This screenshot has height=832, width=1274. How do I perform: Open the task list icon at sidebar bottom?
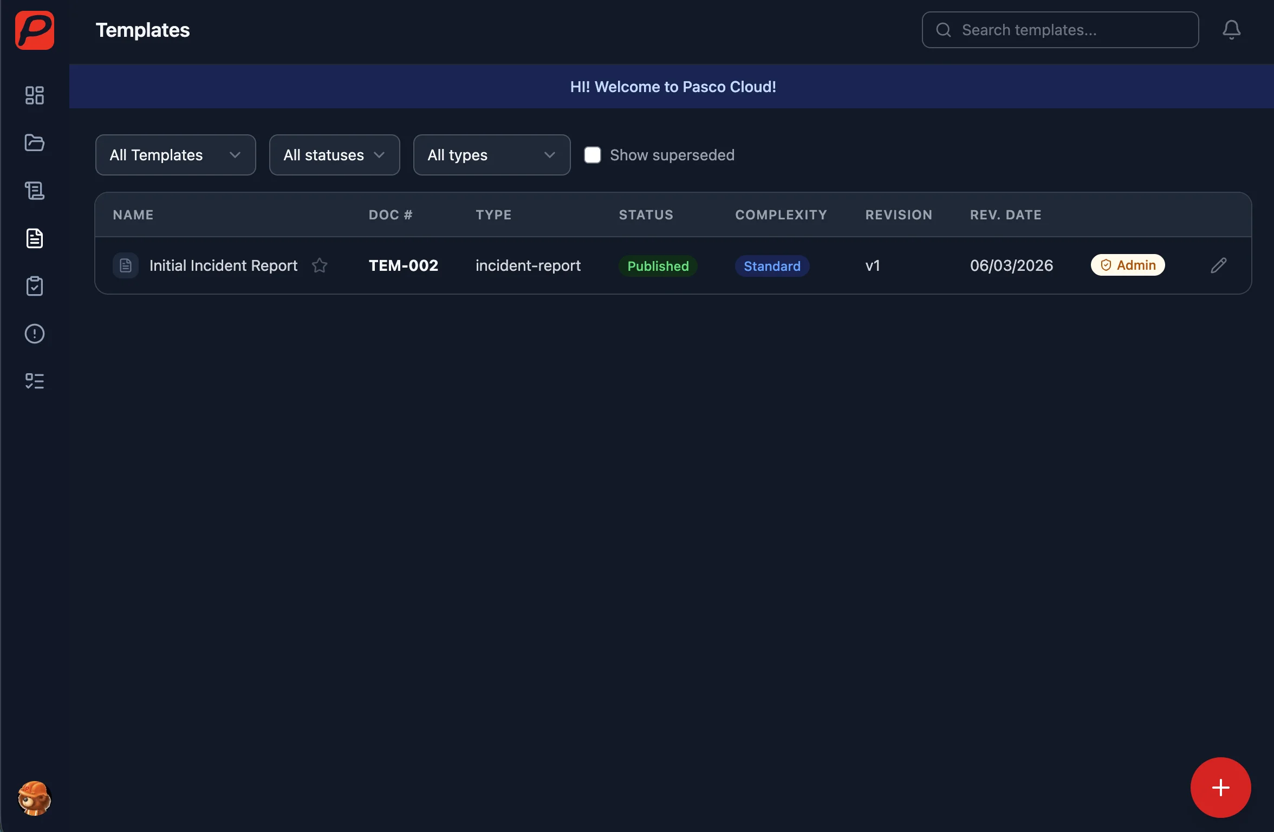pyautogui.click(x=35, y=381)
